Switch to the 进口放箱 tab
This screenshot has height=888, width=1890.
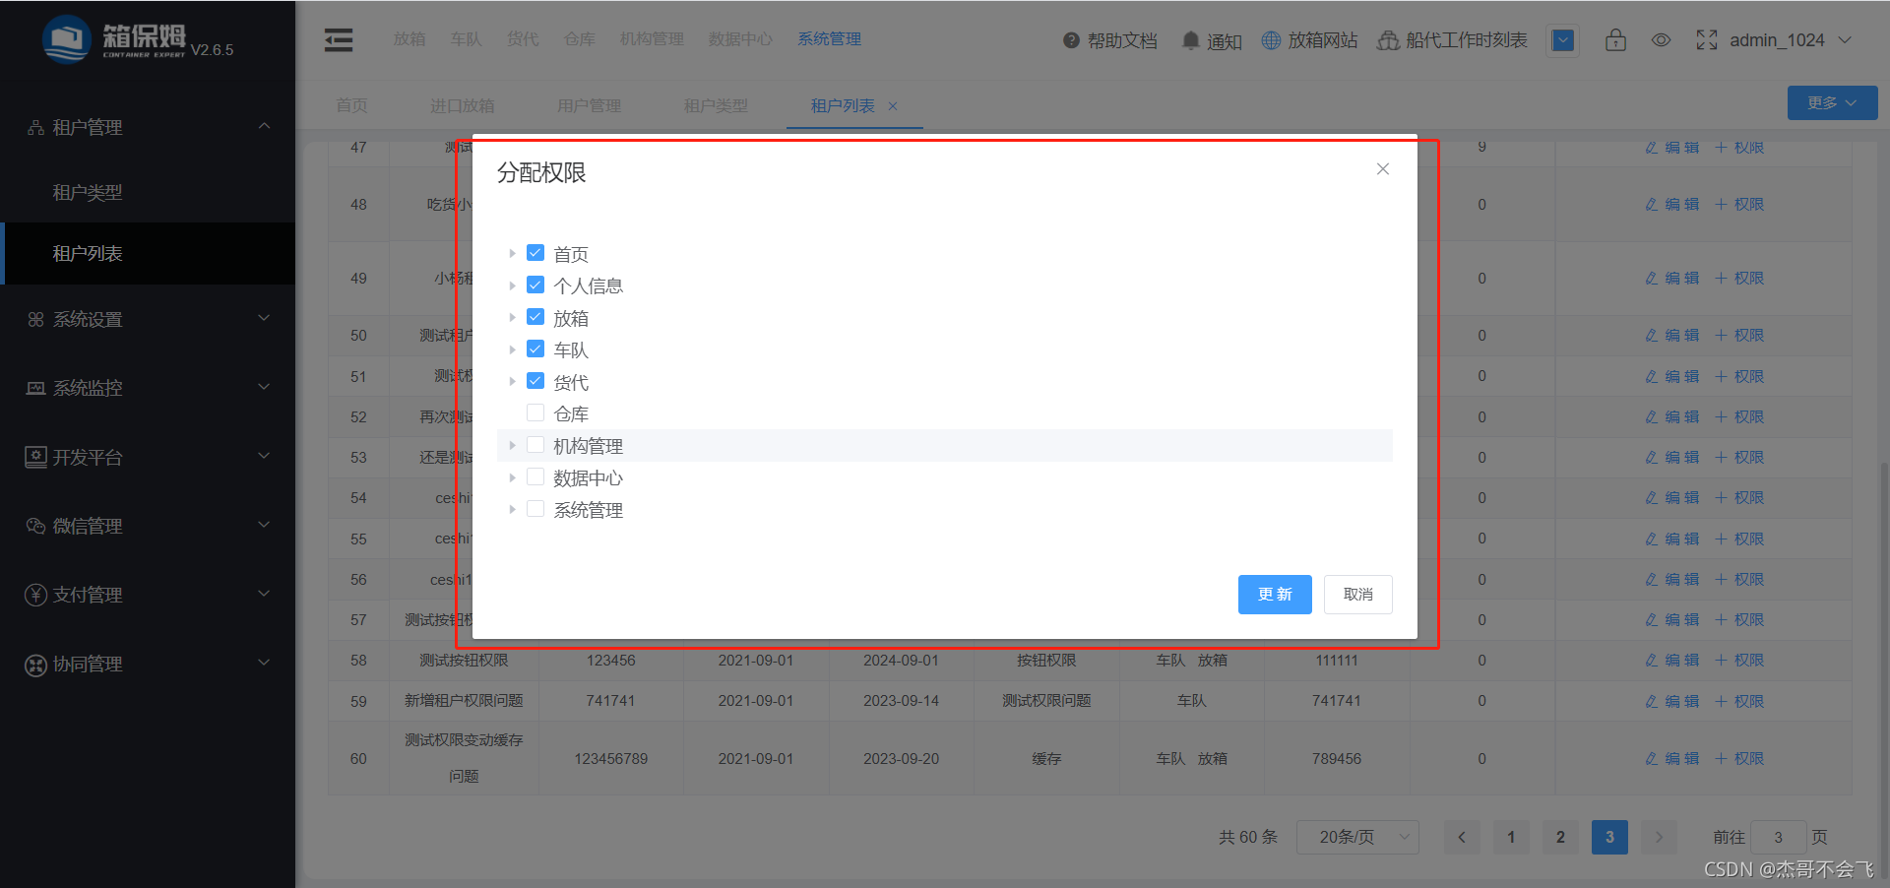click(463, 106)
